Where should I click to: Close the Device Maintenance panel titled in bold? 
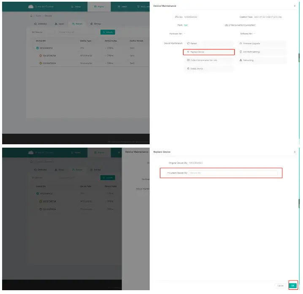coord(295,6)
